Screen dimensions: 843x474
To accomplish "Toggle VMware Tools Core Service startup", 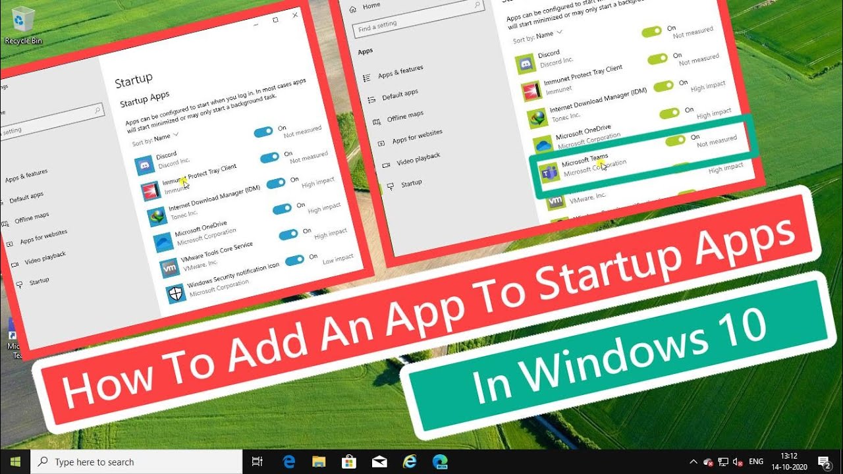I will (288, 234).
